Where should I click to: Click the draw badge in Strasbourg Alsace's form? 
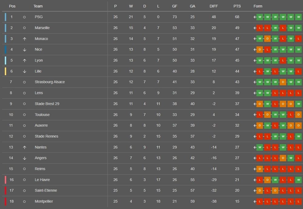tap(283, 82)
